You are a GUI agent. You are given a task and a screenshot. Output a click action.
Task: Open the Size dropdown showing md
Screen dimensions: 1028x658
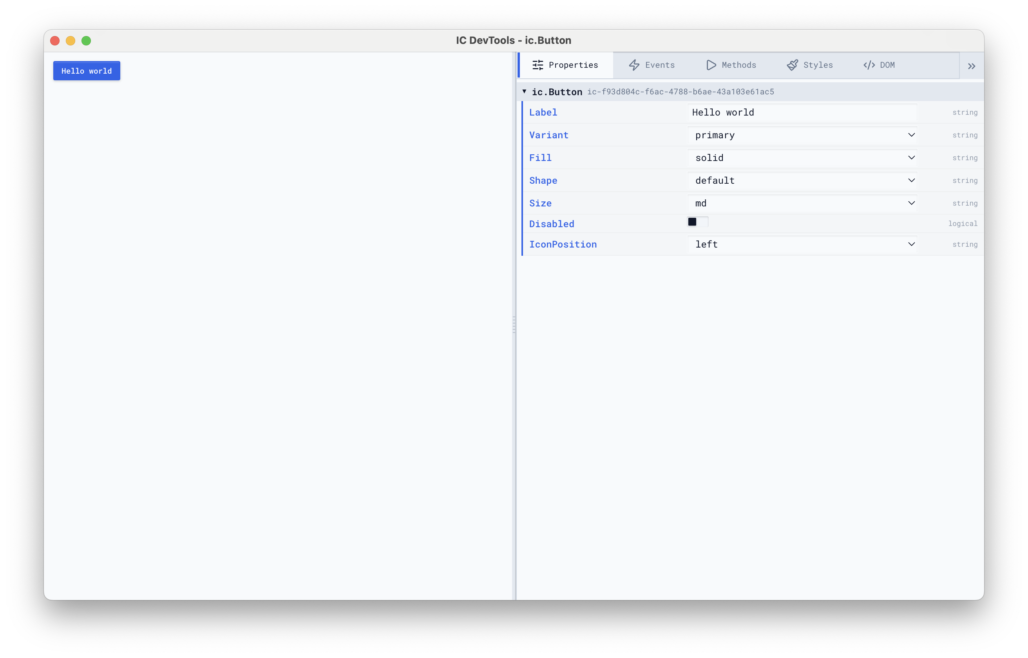(x=911, y=203)
